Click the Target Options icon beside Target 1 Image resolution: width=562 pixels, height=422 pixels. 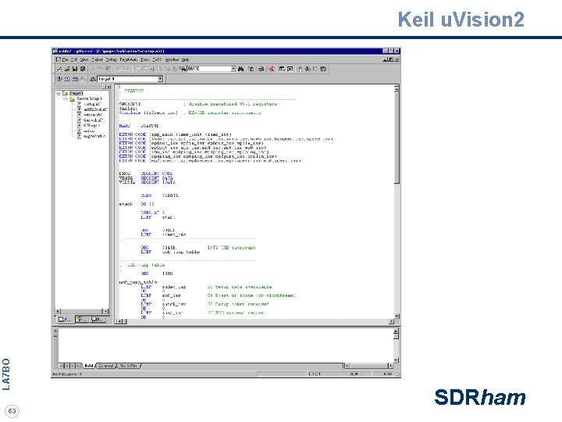(92, 79)
